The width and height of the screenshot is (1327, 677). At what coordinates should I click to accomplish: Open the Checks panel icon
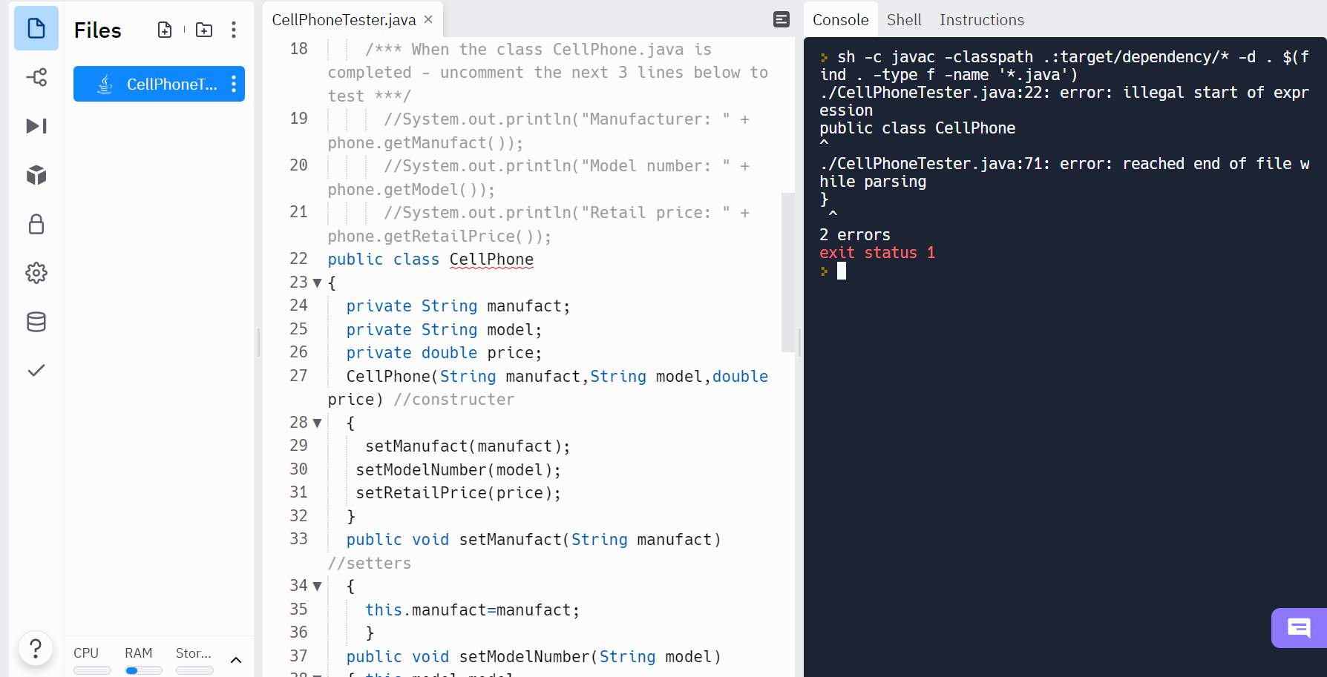[x=36, y=370]
